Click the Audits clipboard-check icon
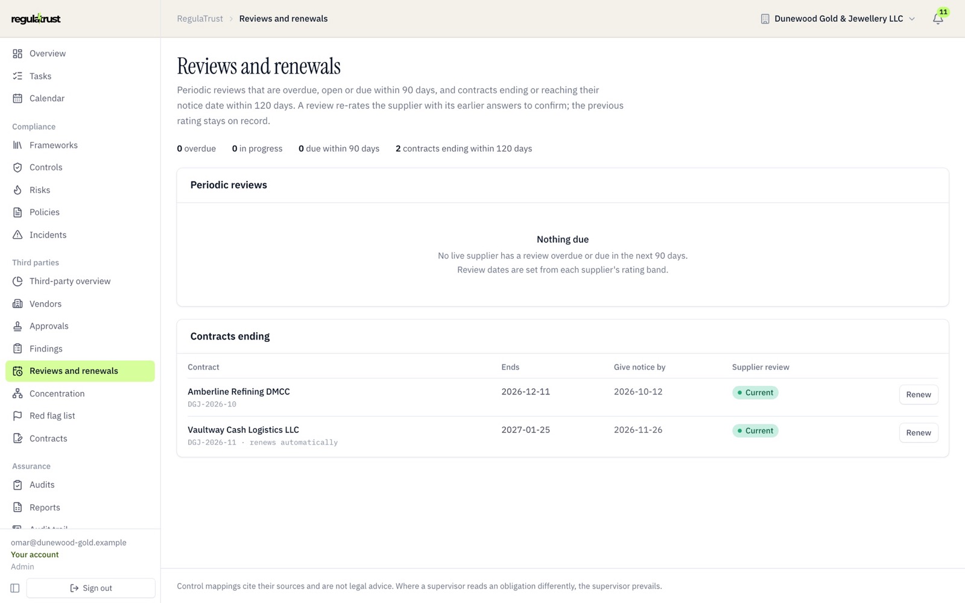This screenshot has height=603, width=965. (17, 485)
